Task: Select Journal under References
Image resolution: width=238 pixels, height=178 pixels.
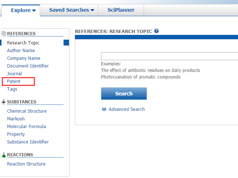Action: pos(15,74)
